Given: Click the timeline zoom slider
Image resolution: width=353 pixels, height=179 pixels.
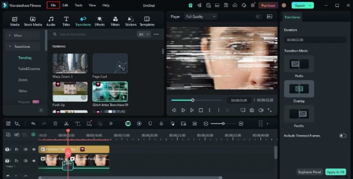Looking at the screenshot, I should (223, 124).
